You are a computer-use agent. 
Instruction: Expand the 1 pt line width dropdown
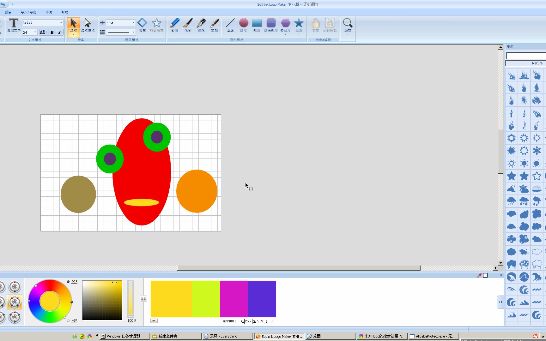133,23
